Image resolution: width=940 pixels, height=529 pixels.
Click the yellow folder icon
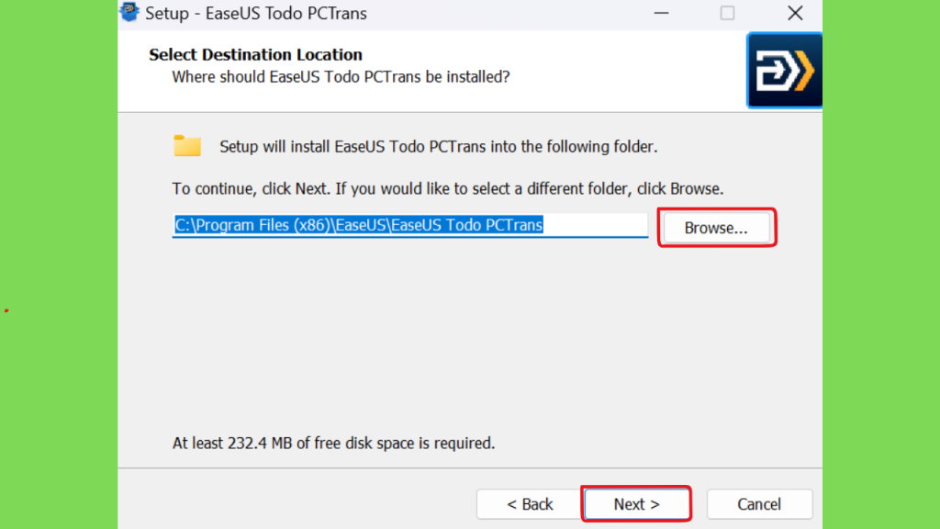(187, 146)
